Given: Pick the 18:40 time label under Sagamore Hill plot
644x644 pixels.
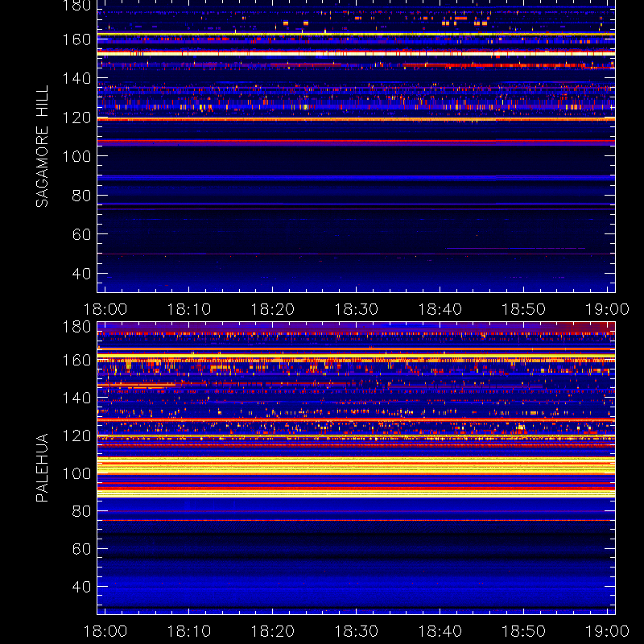Looking at the screenshot, I should pos(440,309).
